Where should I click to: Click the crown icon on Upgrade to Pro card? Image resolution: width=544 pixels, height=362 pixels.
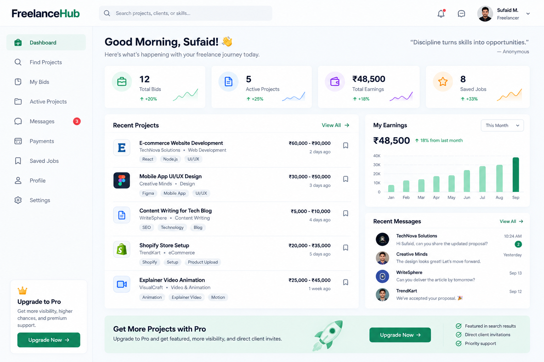[x=22, y=291]
